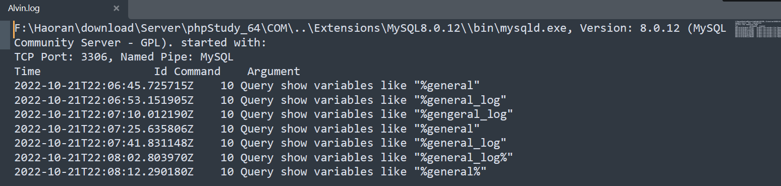Click the 'Command' column header text
The image size is (781, 186).
coord(197,72)
